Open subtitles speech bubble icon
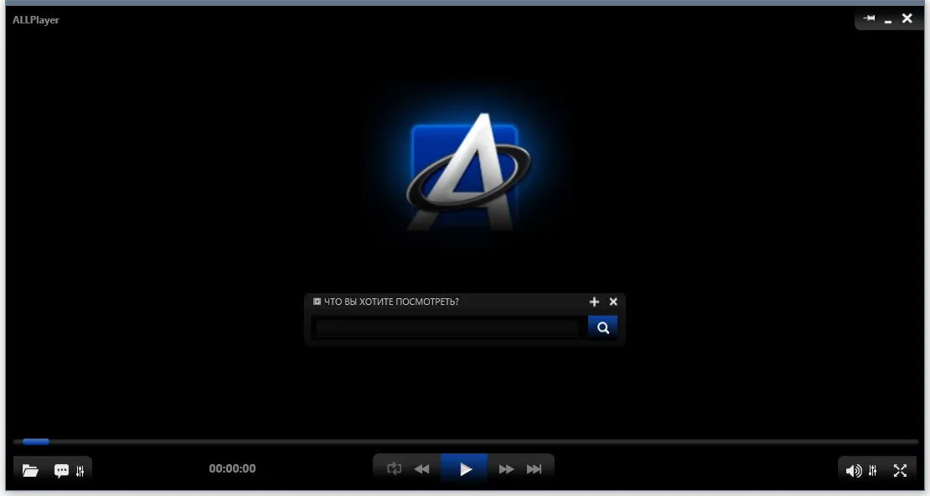 [x=61, y=471]
